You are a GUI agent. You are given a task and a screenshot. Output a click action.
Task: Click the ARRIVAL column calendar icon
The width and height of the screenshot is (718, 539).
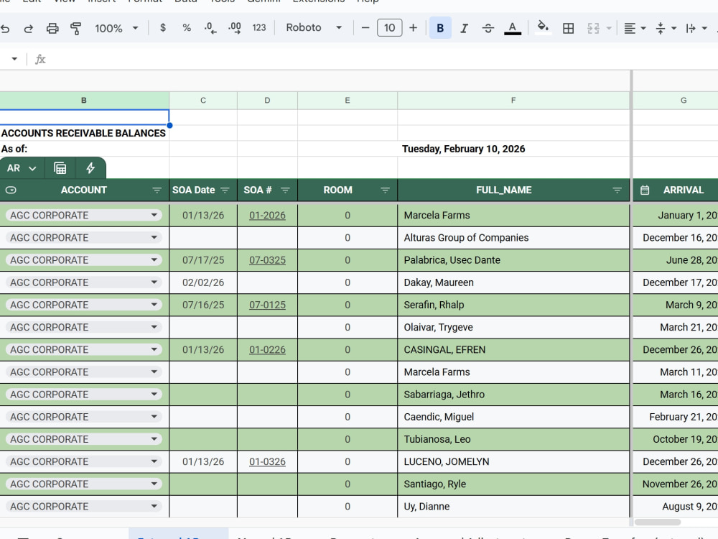pyautogui.click(x=645, y=190)
